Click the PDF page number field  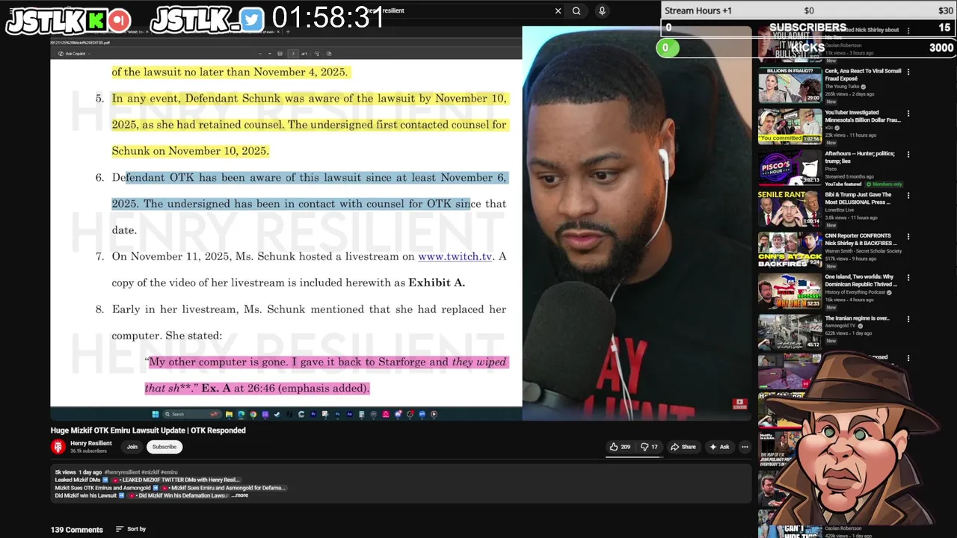[293, 54]
